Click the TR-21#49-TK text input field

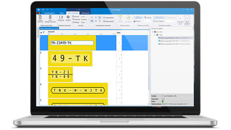(x=72, y=43)
